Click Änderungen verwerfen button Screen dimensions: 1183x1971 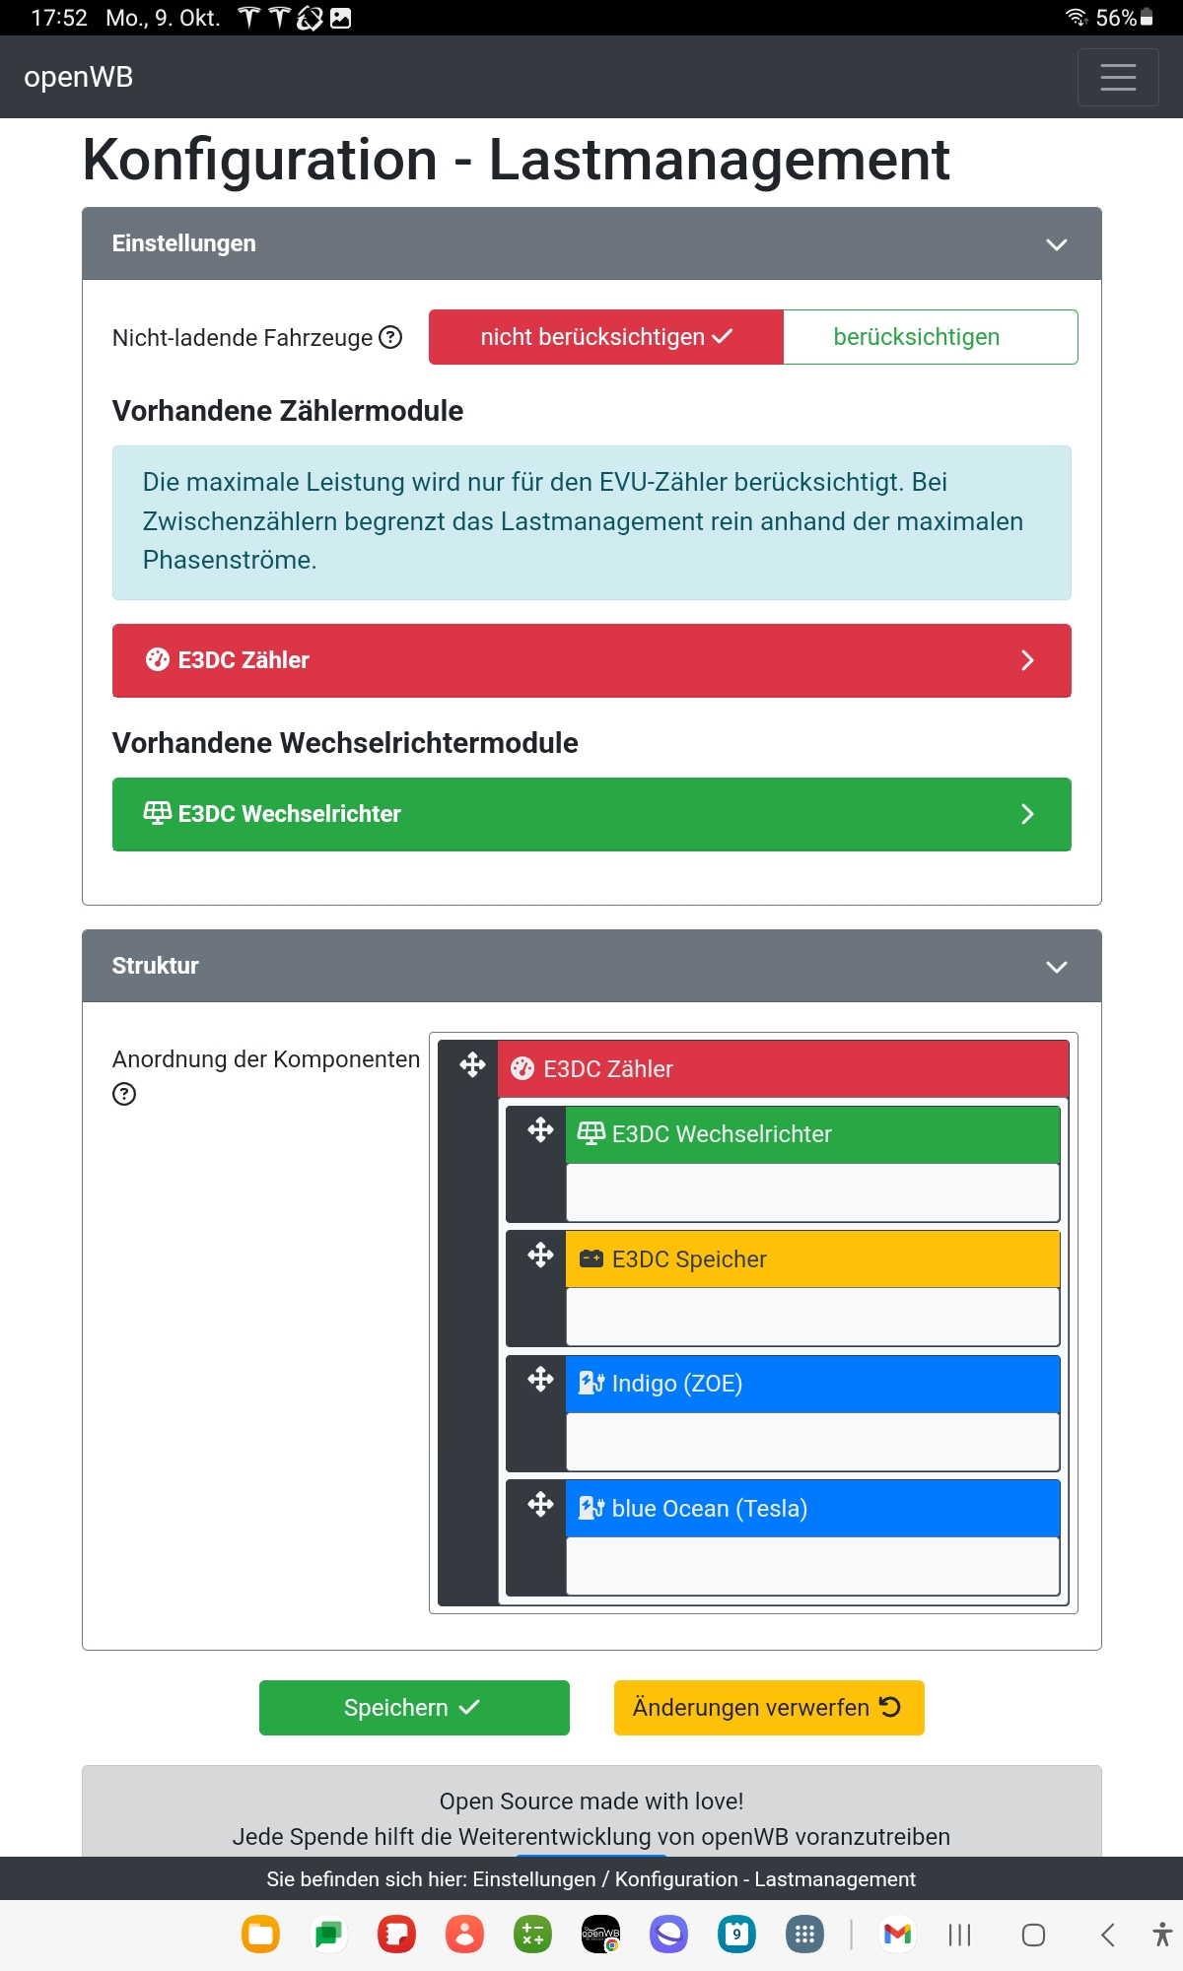[x=769, y=1708]
